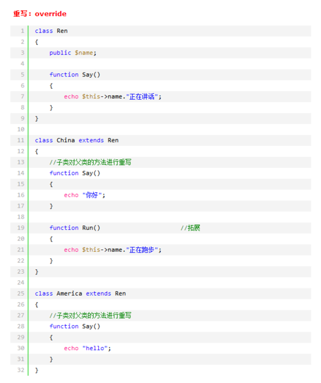This screenshot has height=383, width=321.
Task: Click the '//拓展' comment
Action: coord(191,228)
